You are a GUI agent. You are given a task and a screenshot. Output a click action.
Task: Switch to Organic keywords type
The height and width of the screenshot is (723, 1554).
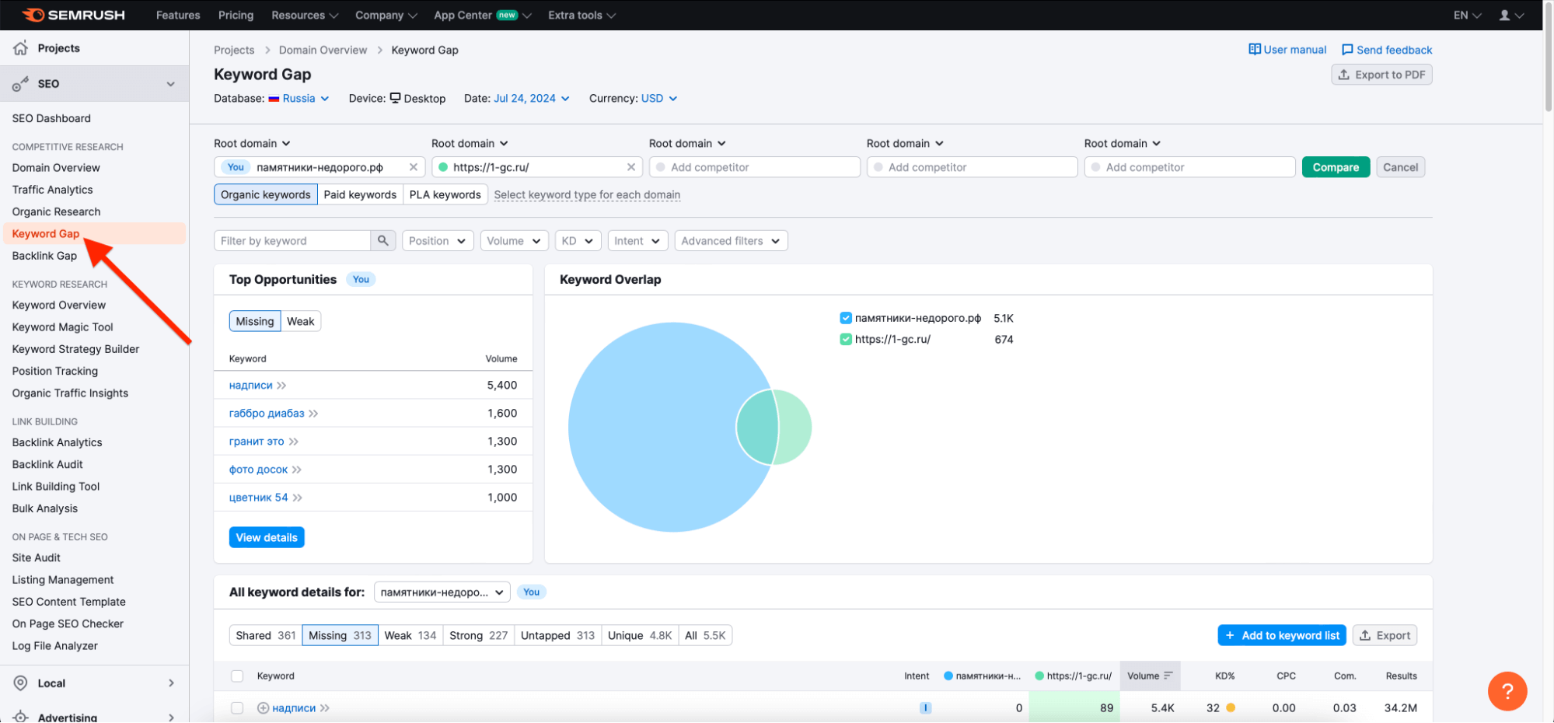[x=265, y=194]
